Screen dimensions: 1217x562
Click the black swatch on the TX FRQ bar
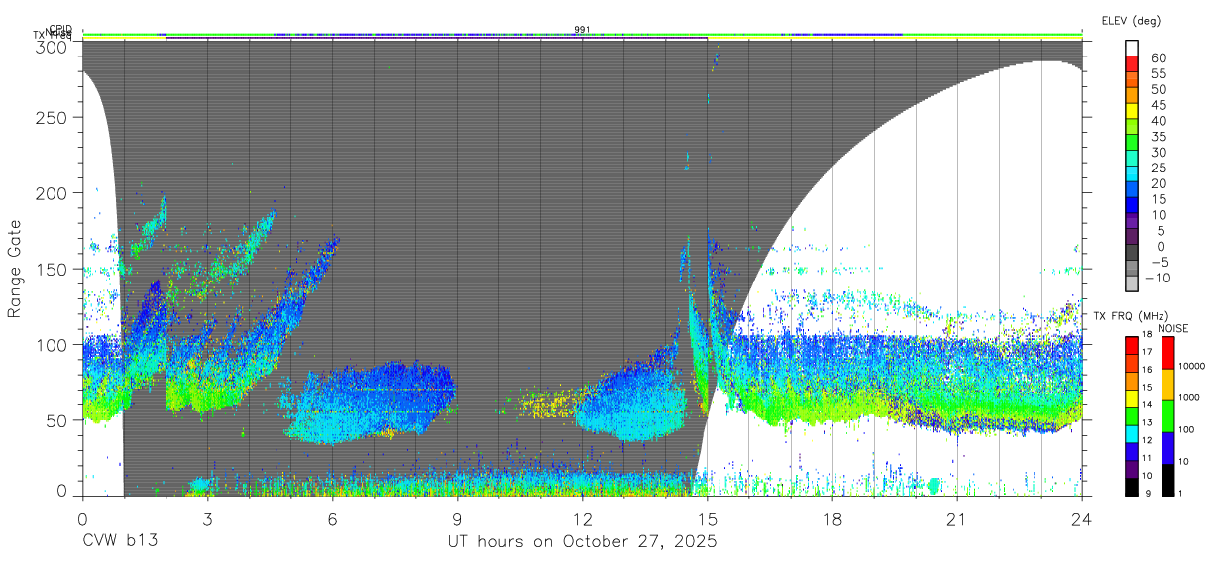pyautogui.click(x=1132, y=486)
